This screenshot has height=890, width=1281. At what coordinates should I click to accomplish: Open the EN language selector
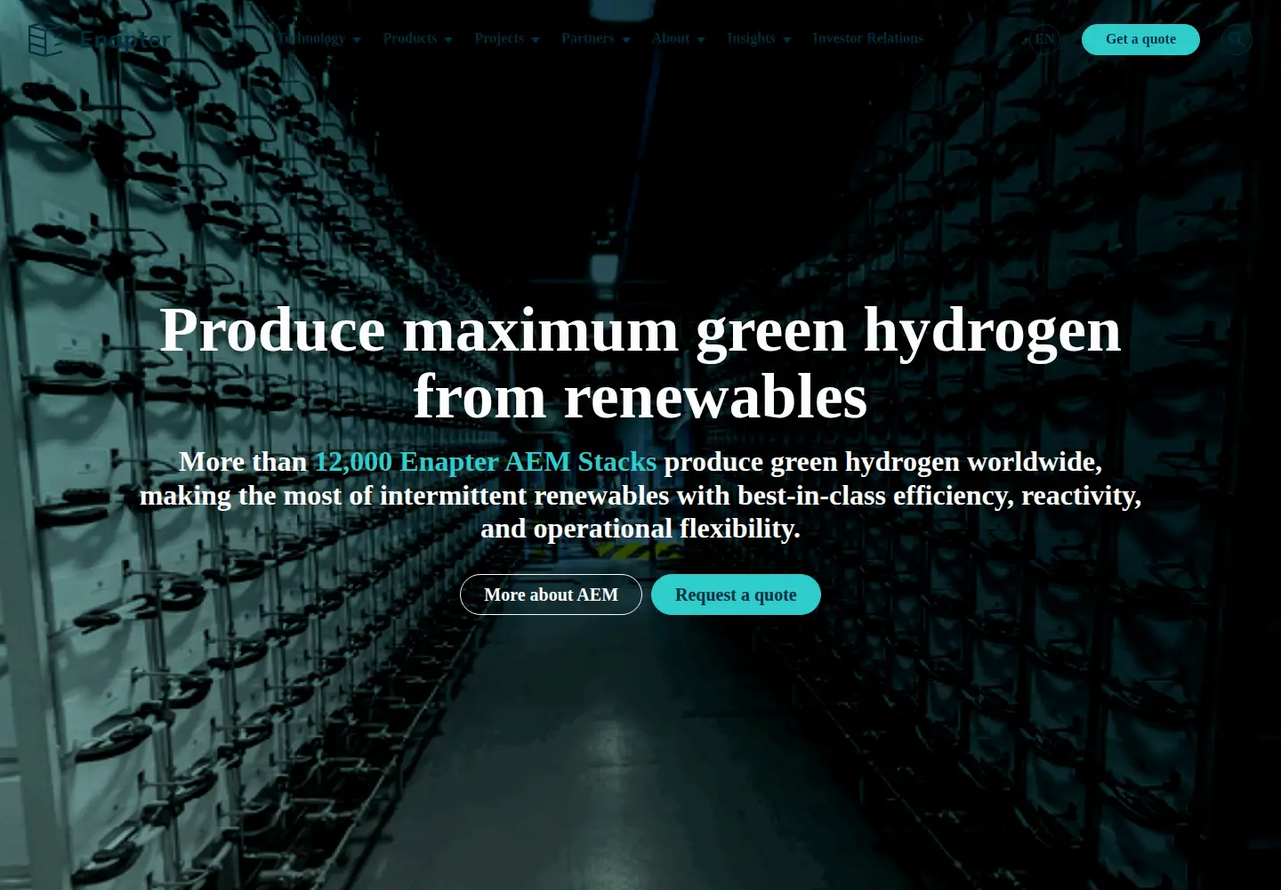pyautogui.click(x=1044, y=39)
